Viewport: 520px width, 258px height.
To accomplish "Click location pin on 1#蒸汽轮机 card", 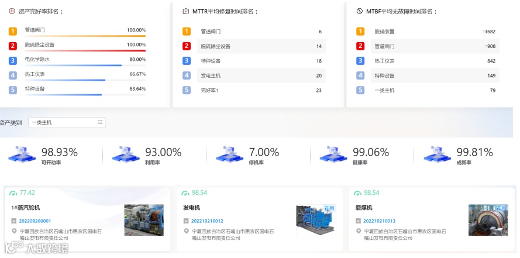I will coord(13,231).
